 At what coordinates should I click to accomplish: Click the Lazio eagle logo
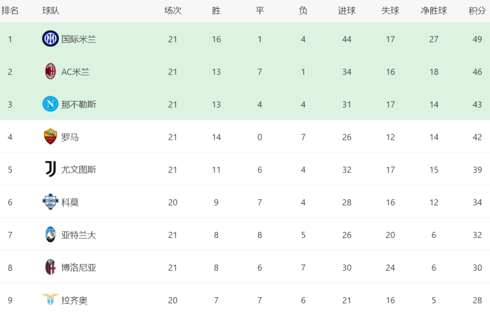50,300
